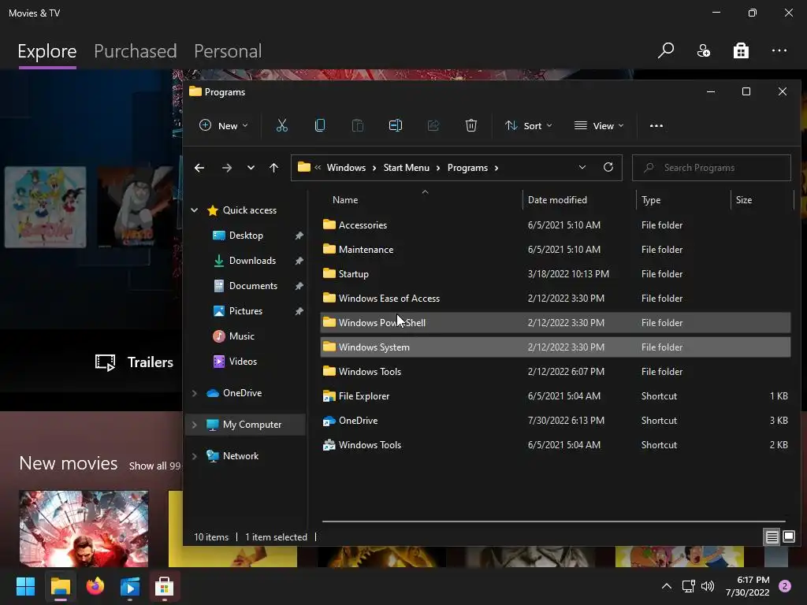Click the Cut scissors icon

[x=281, y=125]
